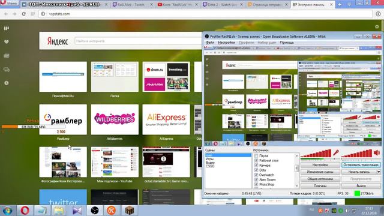Switch to the RaSLNick Twitch tab
This screenshot has height=216, width=384.
pos(133,4)
